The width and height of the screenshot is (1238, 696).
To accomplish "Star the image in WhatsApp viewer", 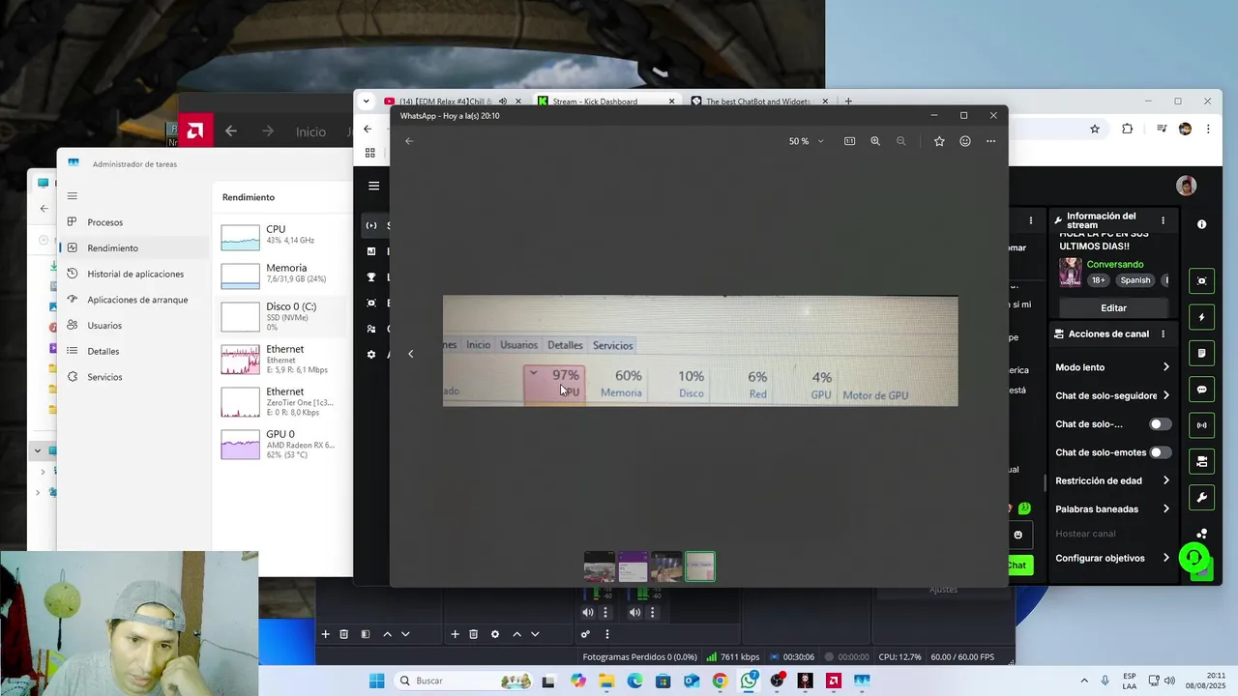I will coord(939,141).
